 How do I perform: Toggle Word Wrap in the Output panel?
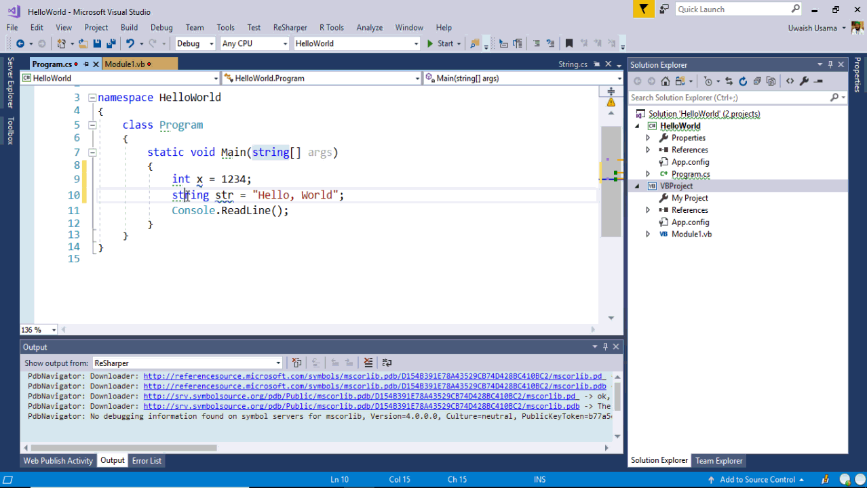click(x=387, y=363)
